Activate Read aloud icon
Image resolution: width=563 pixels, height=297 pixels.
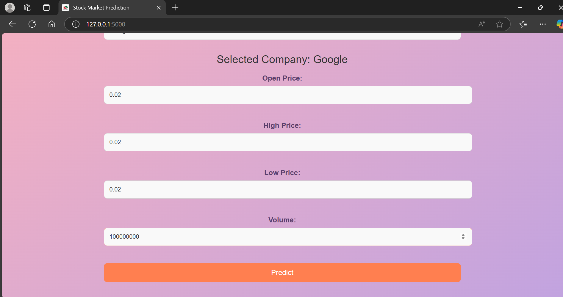click(x=482, y=24)
